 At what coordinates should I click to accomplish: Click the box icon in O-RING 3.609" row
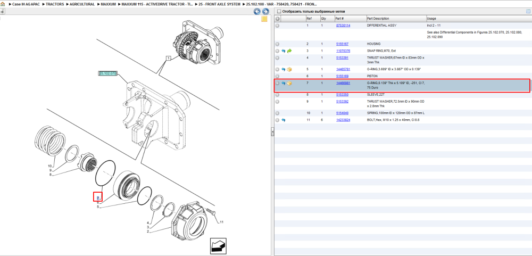pos(289,69)
